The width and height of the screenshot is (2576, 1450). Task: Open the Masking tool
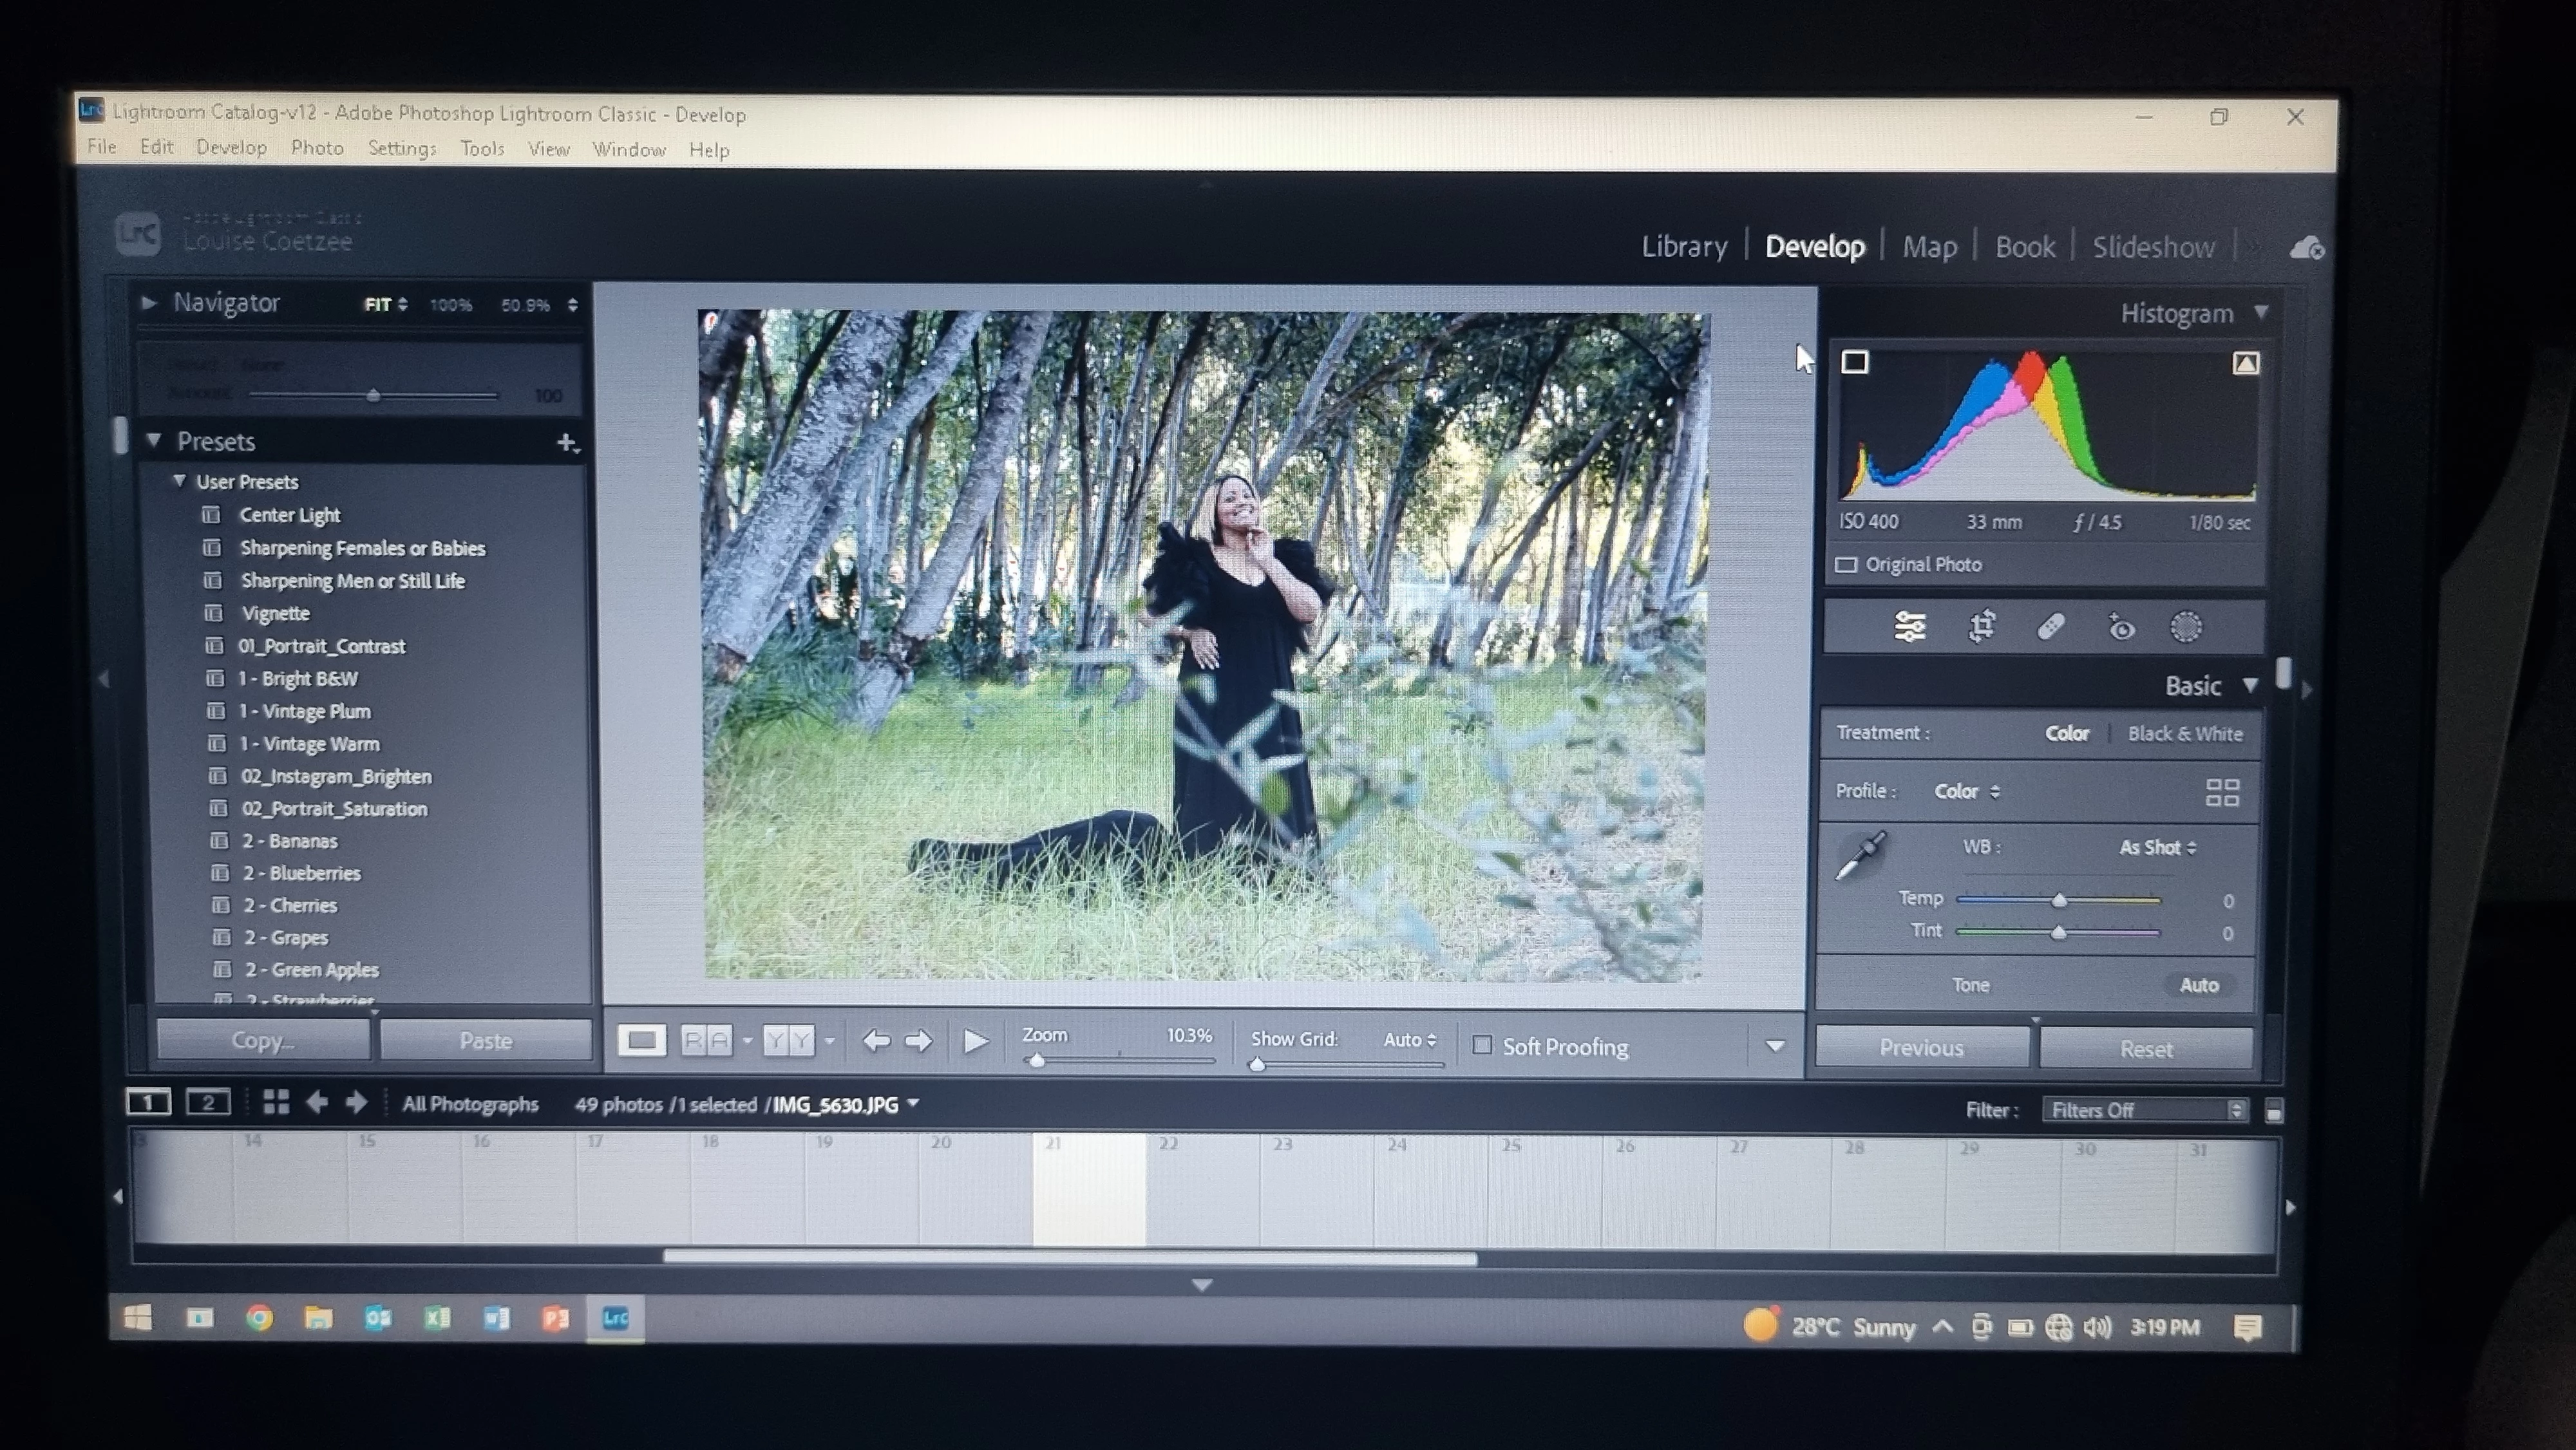pos(2186,627)
